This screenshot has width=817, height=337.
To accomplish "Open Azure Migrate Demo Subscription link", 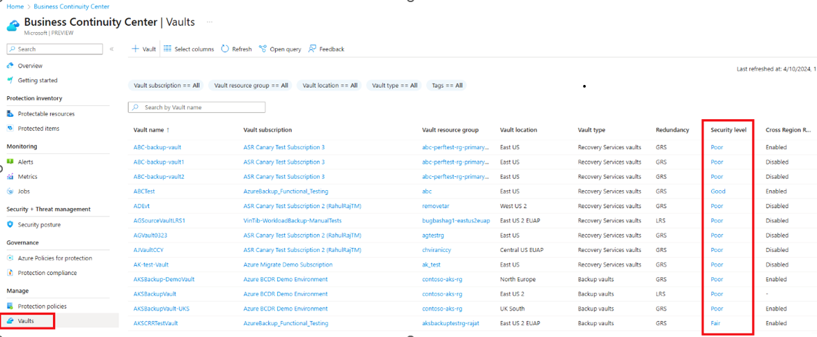I will [286, 265].
